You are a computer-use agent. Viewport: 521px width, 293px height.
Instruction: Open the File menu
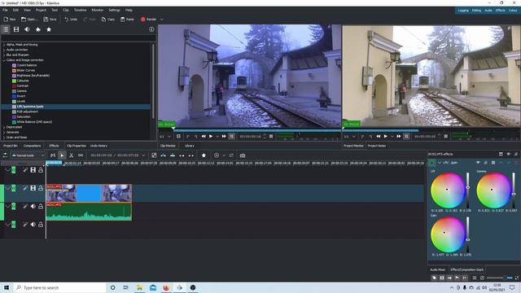[x=6, y=10]
